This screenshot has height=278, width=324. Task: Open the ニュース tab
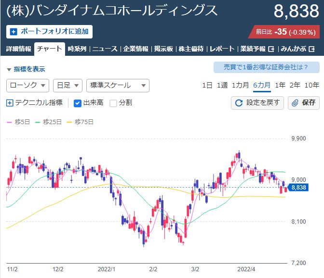click(x=105, y=49)
